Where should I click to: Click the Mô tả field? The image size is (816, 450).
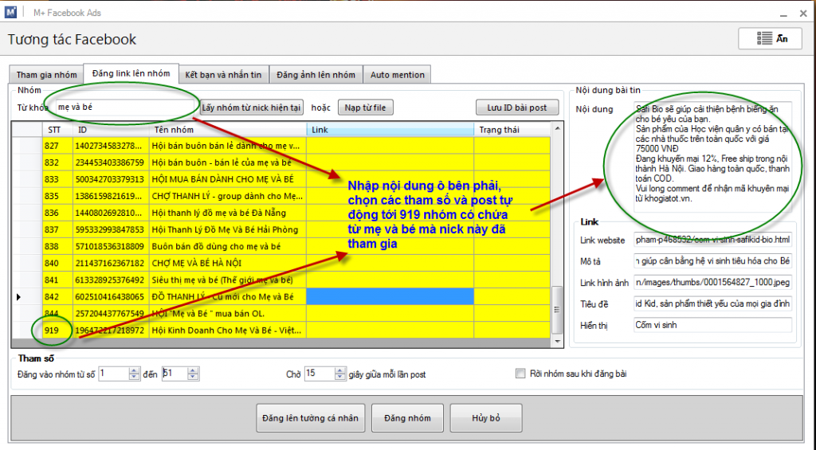(712, 260)
